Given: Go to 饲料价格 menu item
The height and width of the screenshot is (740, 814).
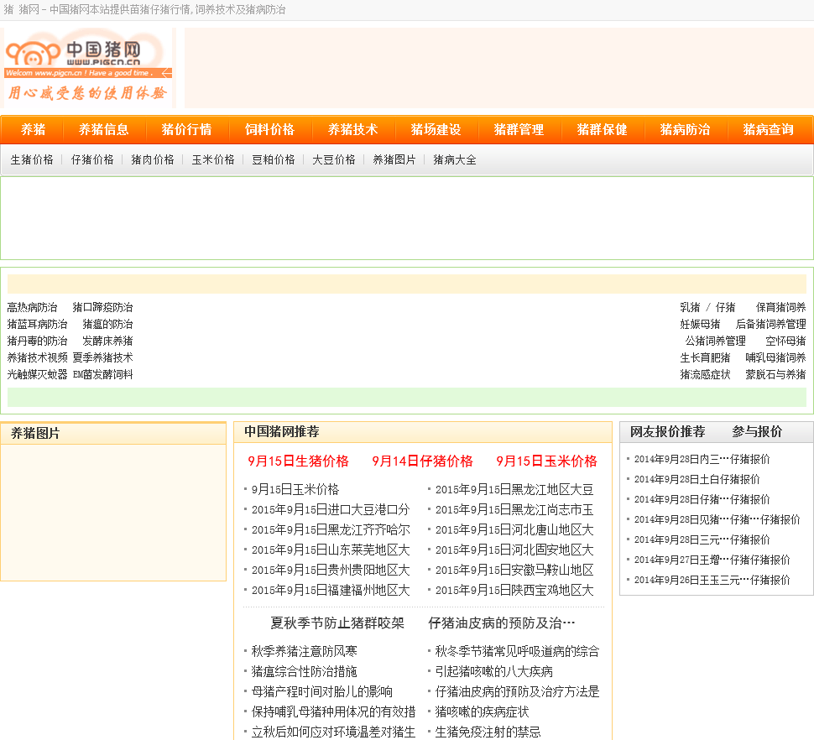Looking at the screenshot, I should 269,130.
